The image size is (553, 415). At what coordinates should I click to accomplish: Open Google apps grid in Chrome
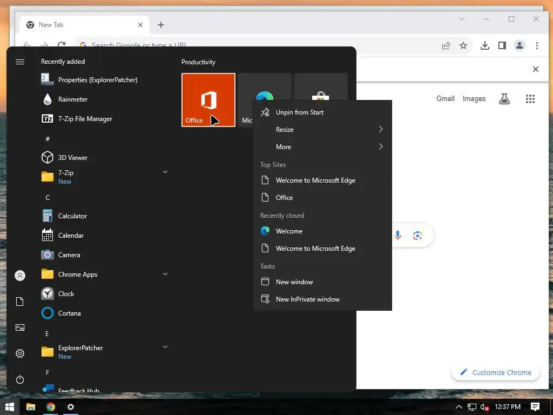tap(530, 99)
